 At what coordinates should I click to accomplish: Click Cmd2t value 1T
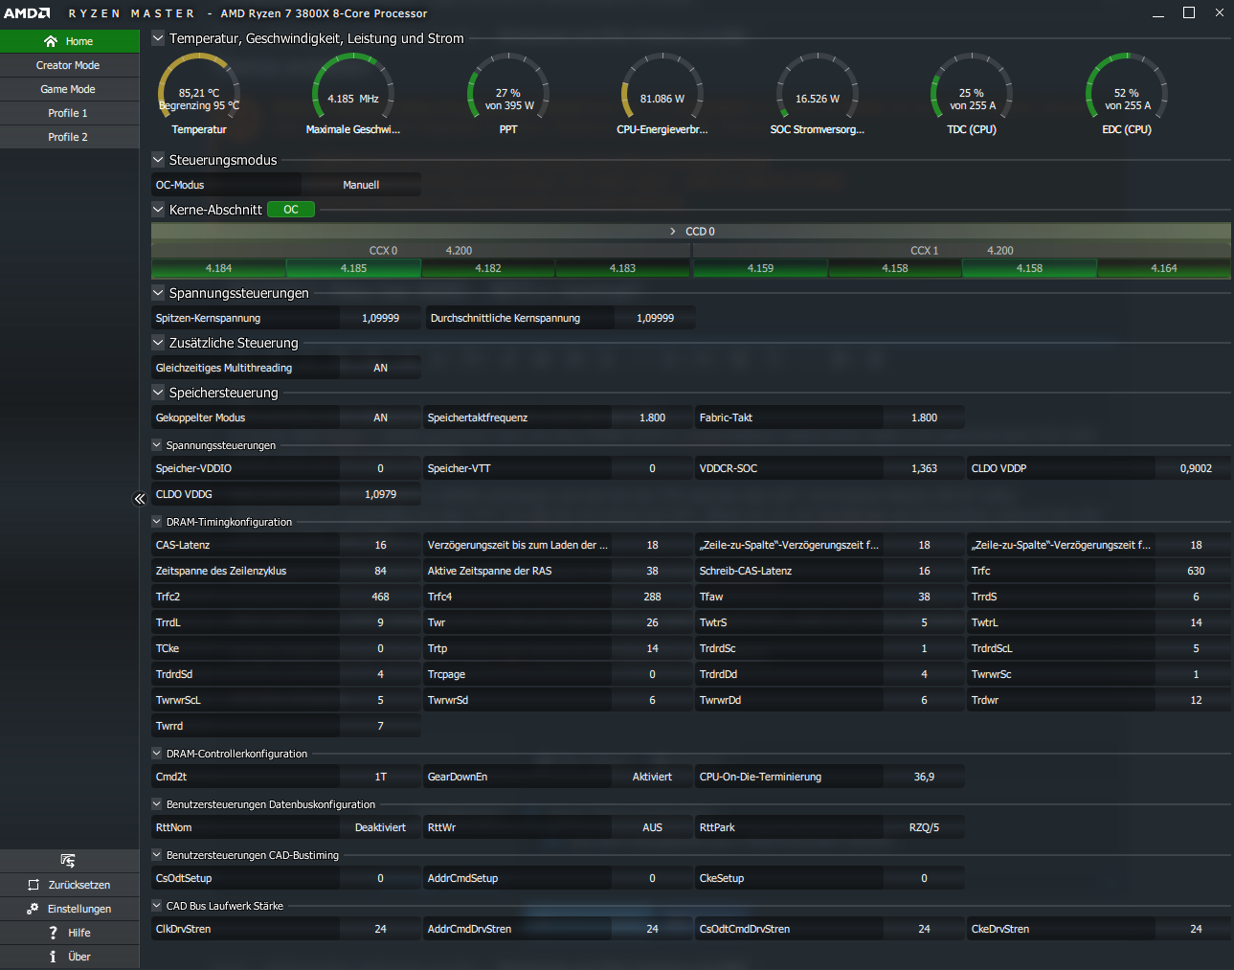(x=380, y=777)
